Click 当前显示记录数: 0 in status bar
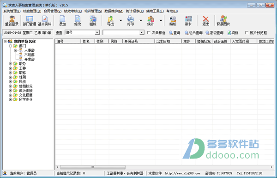Viewport: 277px width, 178px height. tap(71, 173)
